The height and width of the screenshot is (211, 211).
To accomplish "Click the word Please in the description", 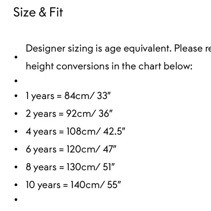I will tap(188, 48).
